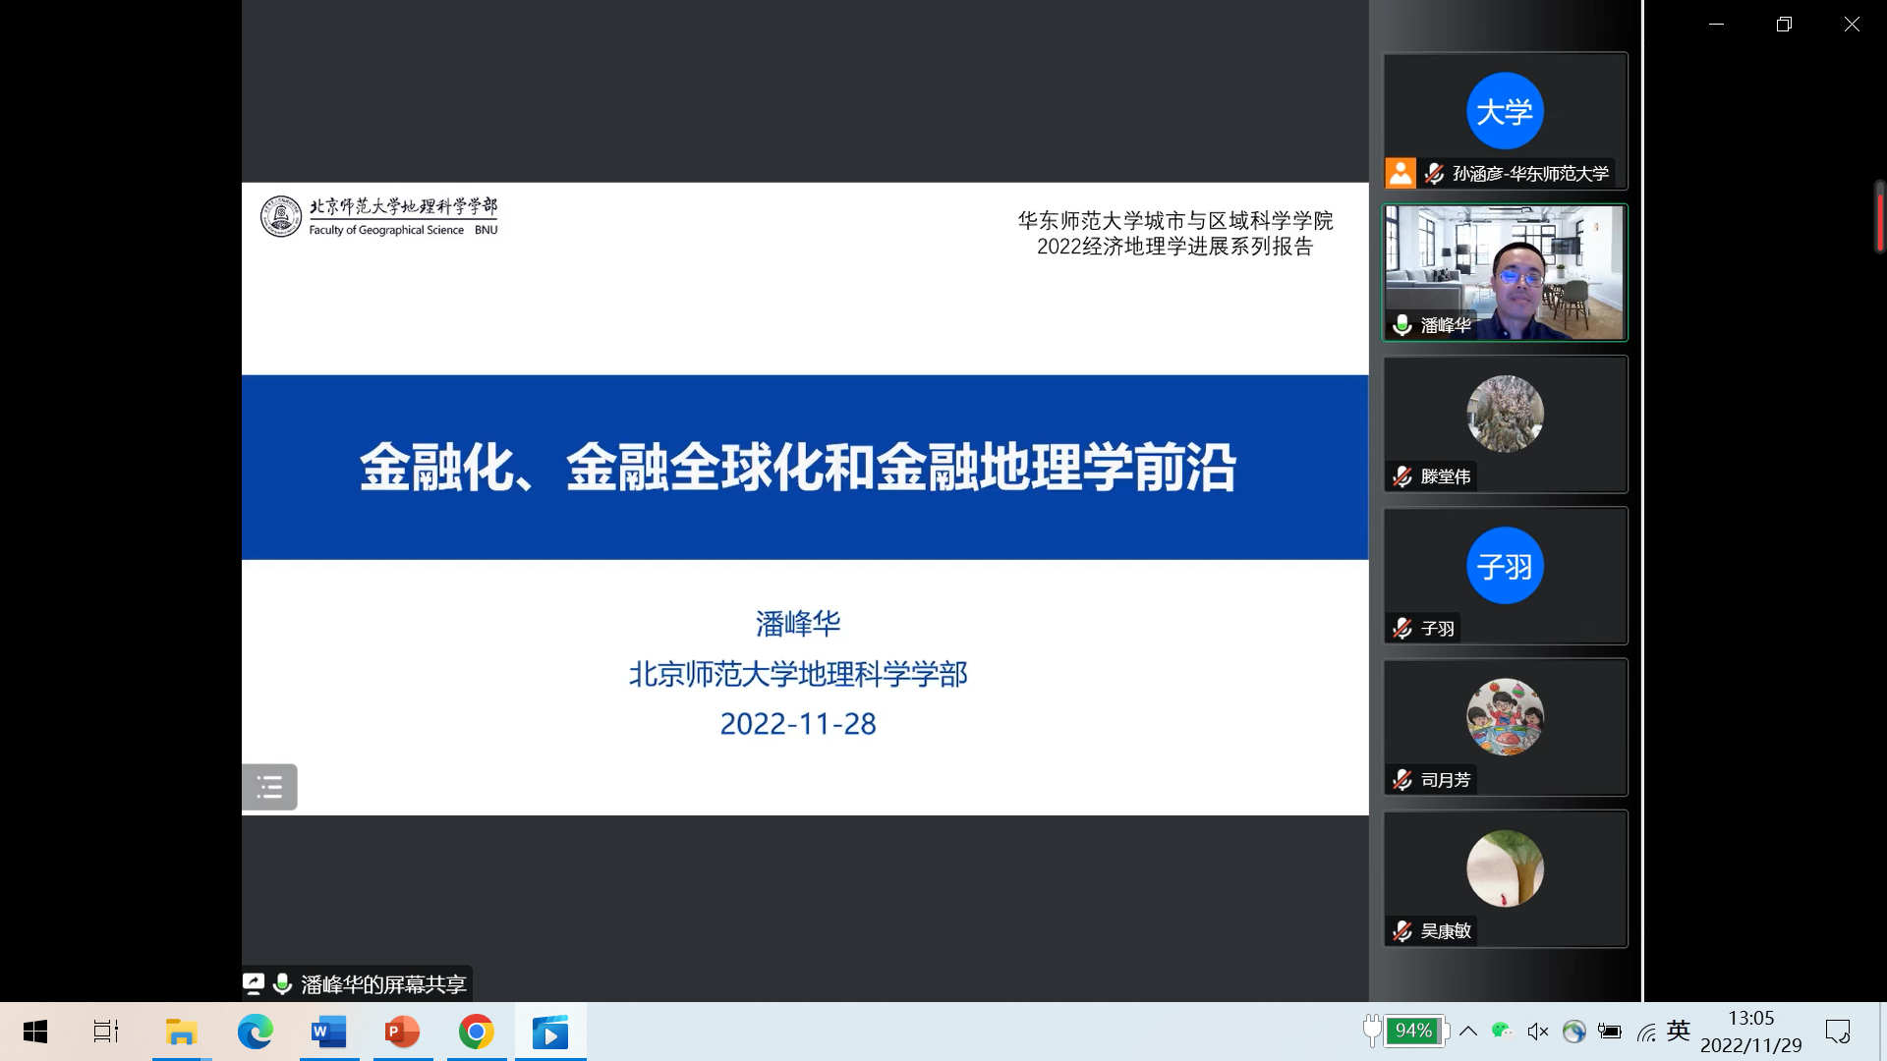Viewport: 1887px width, 1061px height.
Task: Select the 司月芳 participant avatar
Action: click(x=1505, y=717)
